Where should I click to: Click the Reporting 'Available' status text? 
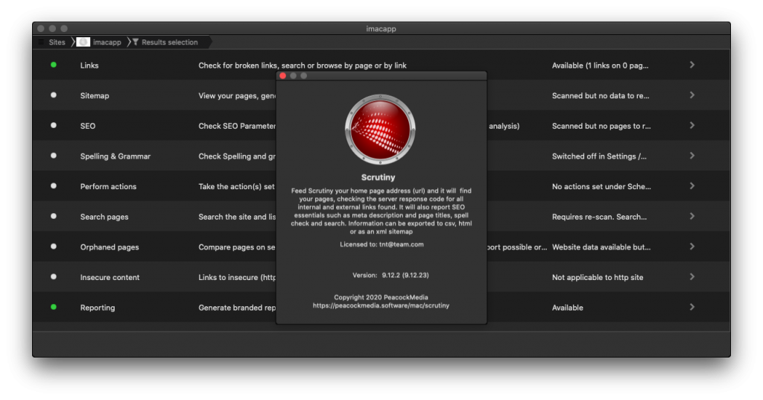pyautogui.click(x=567, y=308)
